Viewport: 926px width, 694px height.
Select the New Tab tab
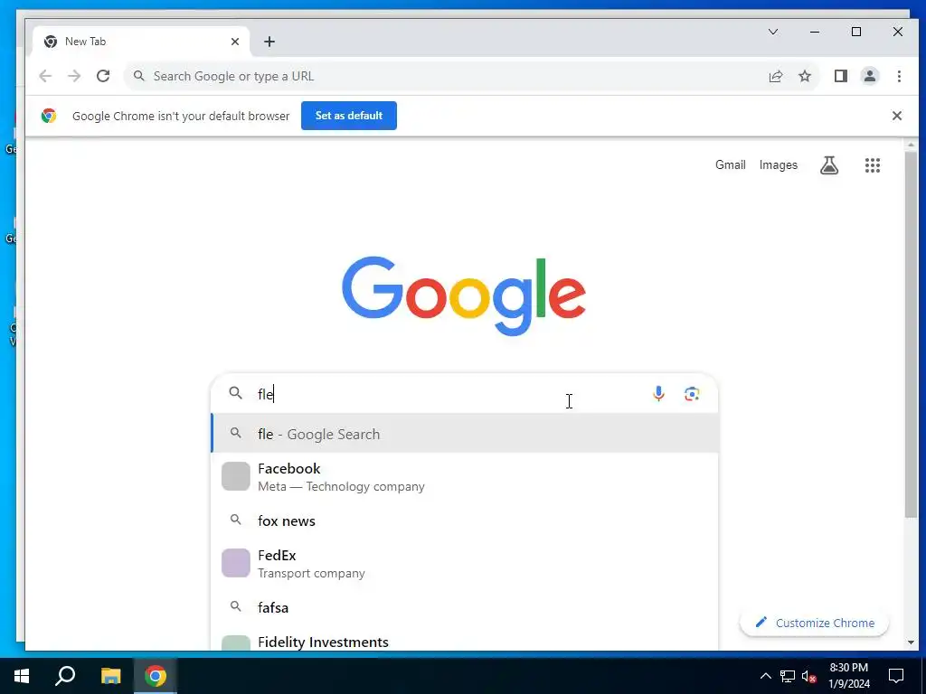pos(142,42)
